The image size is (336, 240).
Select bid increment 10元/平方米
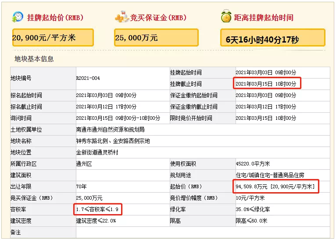(250, 198)
